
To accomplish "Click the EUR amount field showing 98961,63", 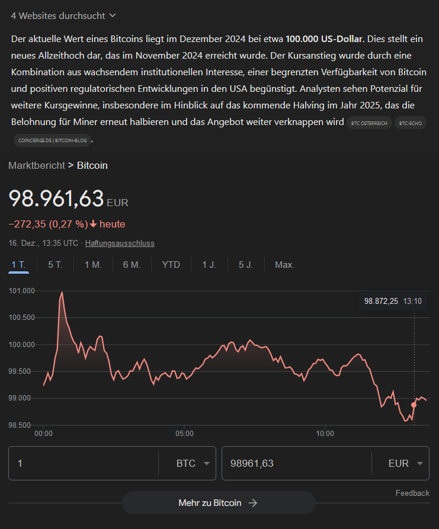I will [x=295, y=463].
